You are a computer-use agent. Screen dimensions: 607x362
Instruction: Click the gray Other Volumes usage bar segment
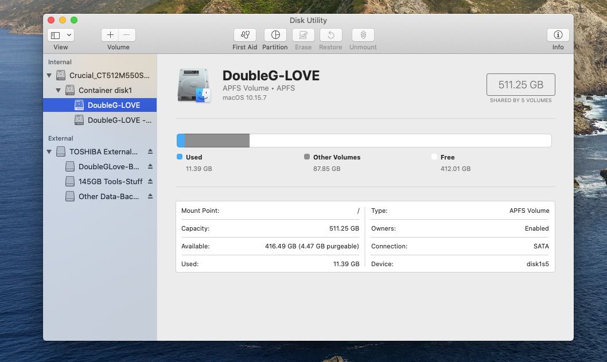[217, 141]
